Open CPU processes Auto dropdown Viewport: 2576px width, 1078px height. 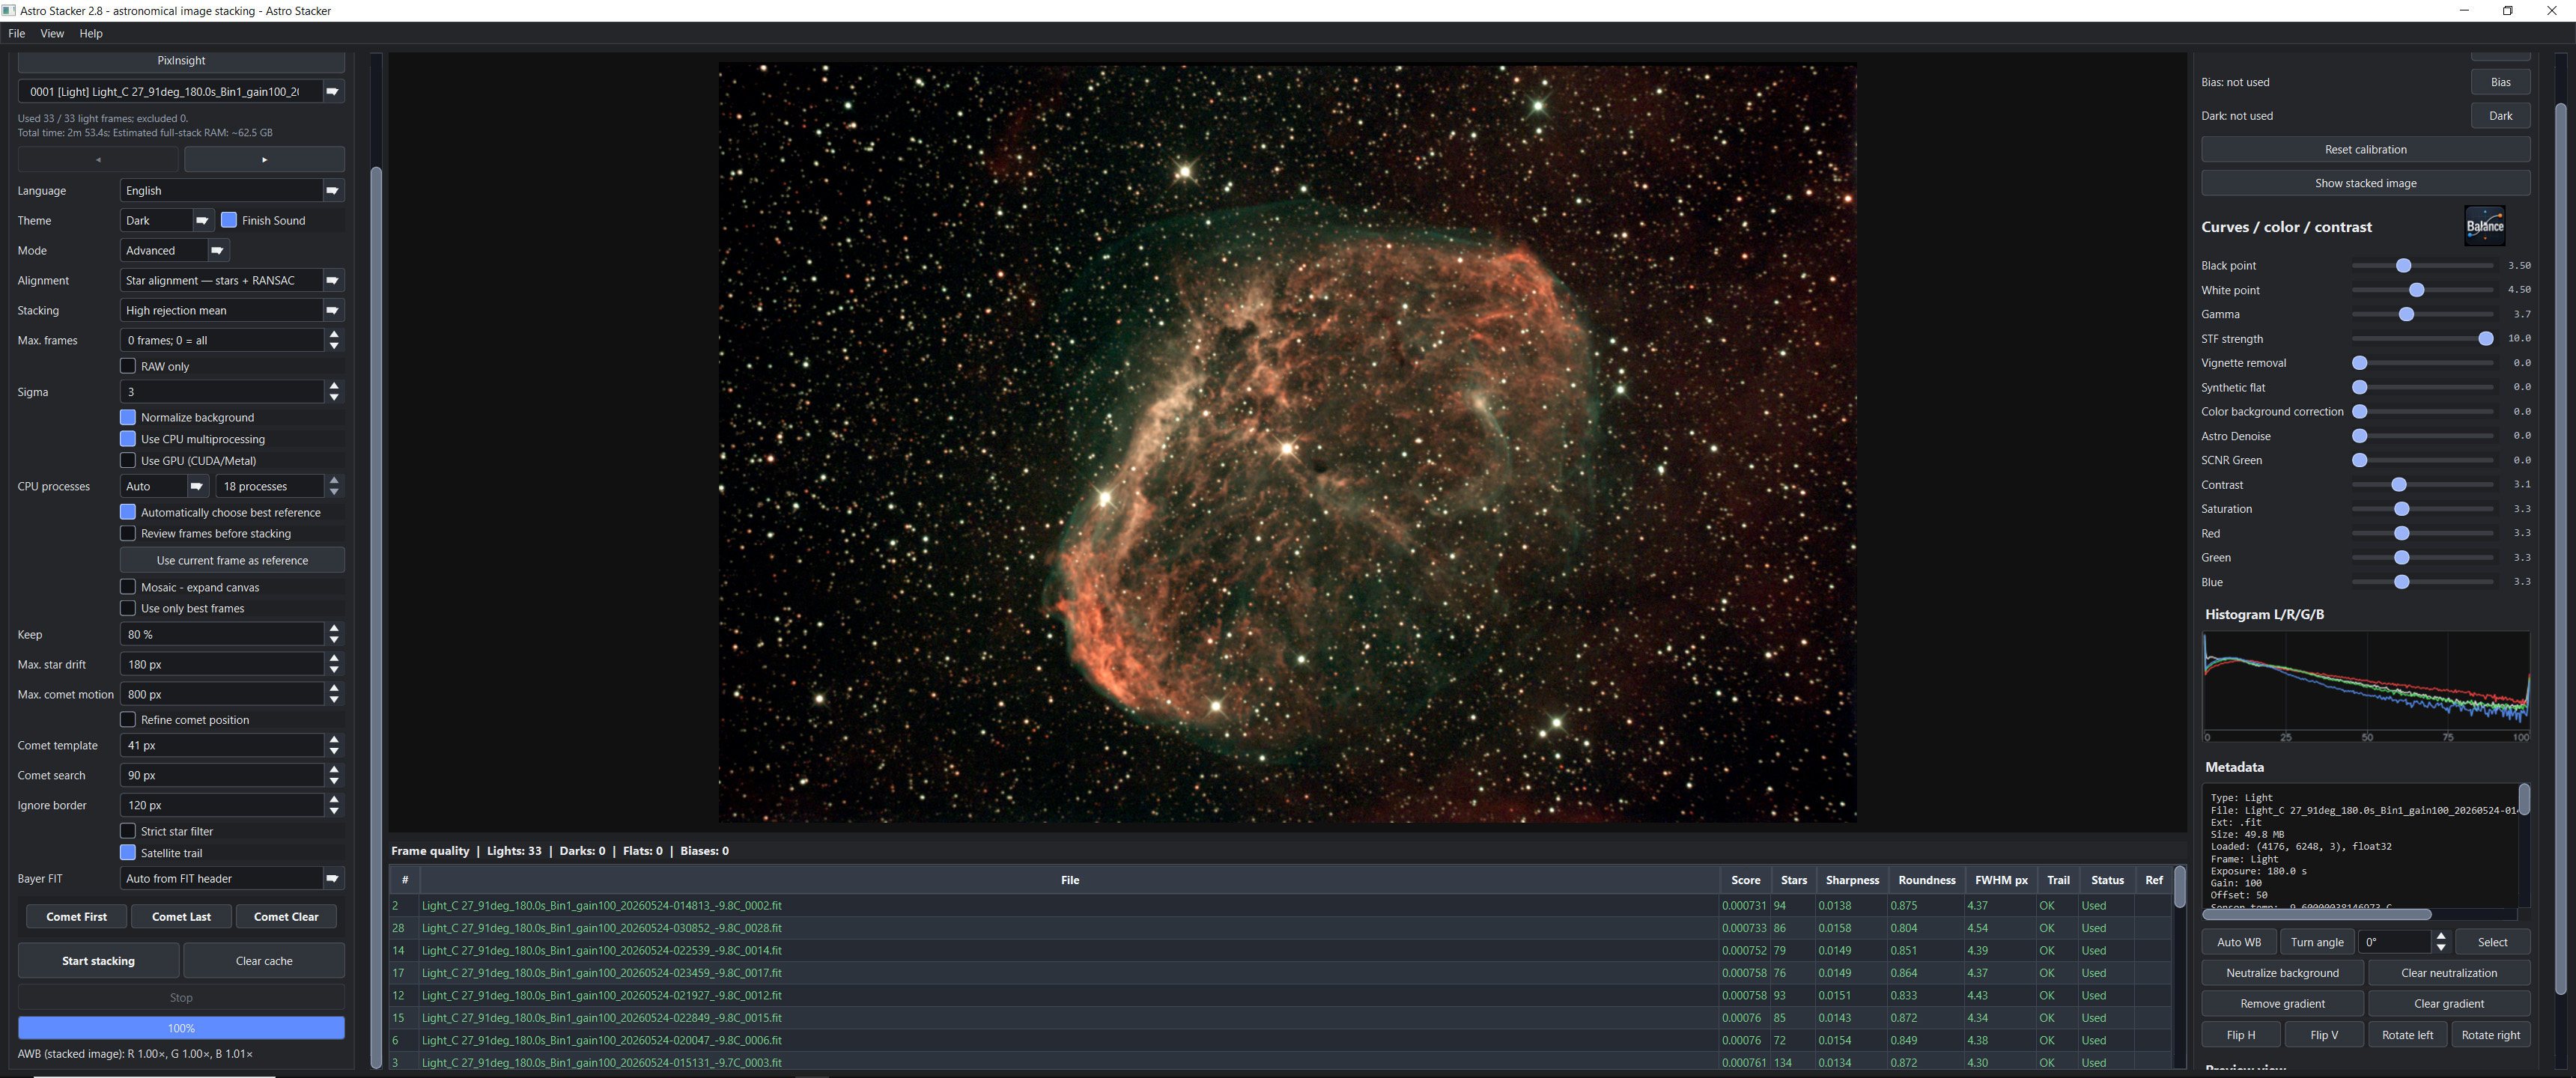[x=164, y=487]
